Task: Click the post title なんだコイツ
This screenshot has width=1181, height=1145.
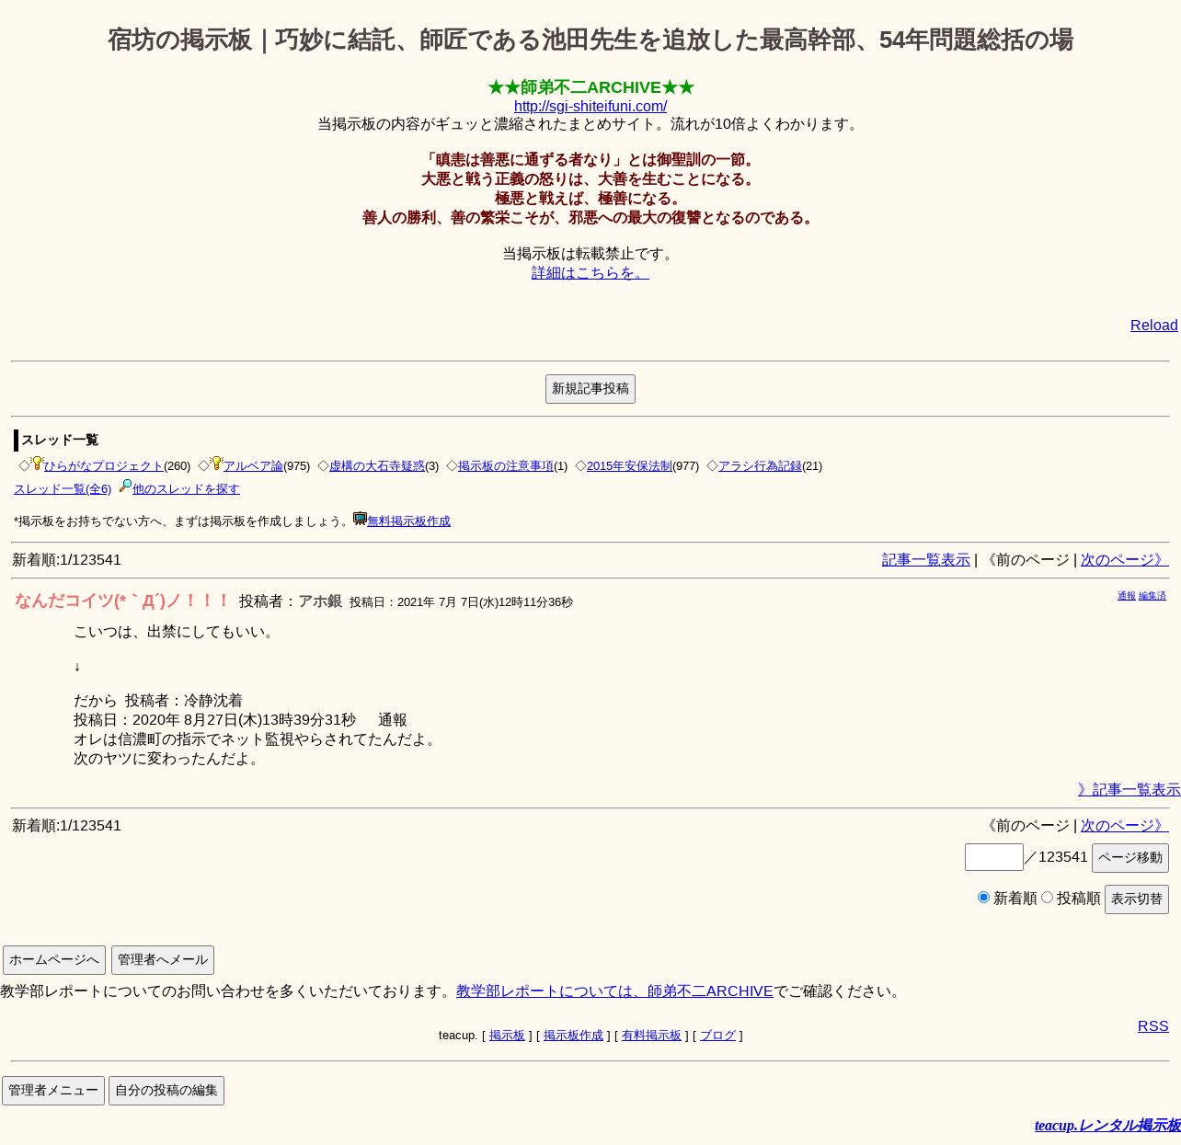Action: [x=122, y=601]
